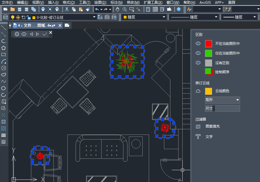Image resolution: width=260 pixels, height=182 pixels.
Task: Go to previous difference arrow
Action: pos(31,34)
